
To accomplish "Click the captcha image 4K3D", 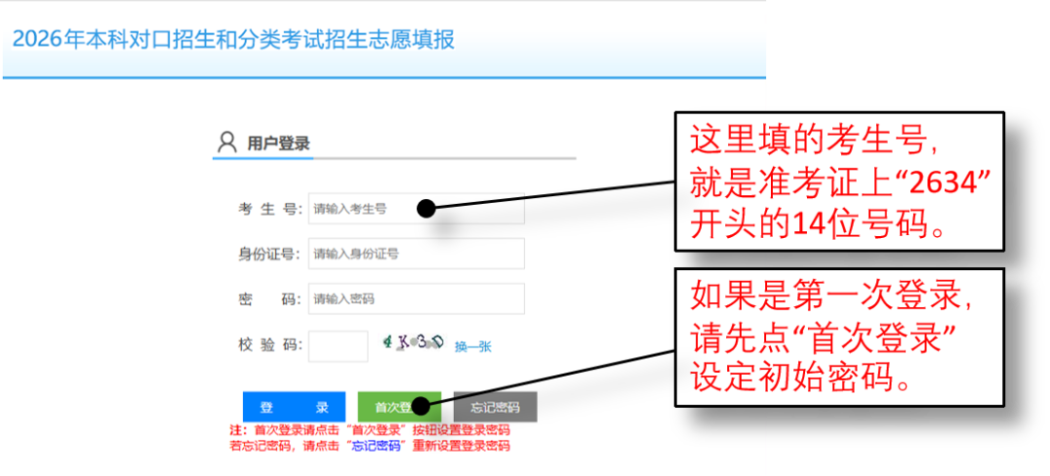I will click(413, 344).
